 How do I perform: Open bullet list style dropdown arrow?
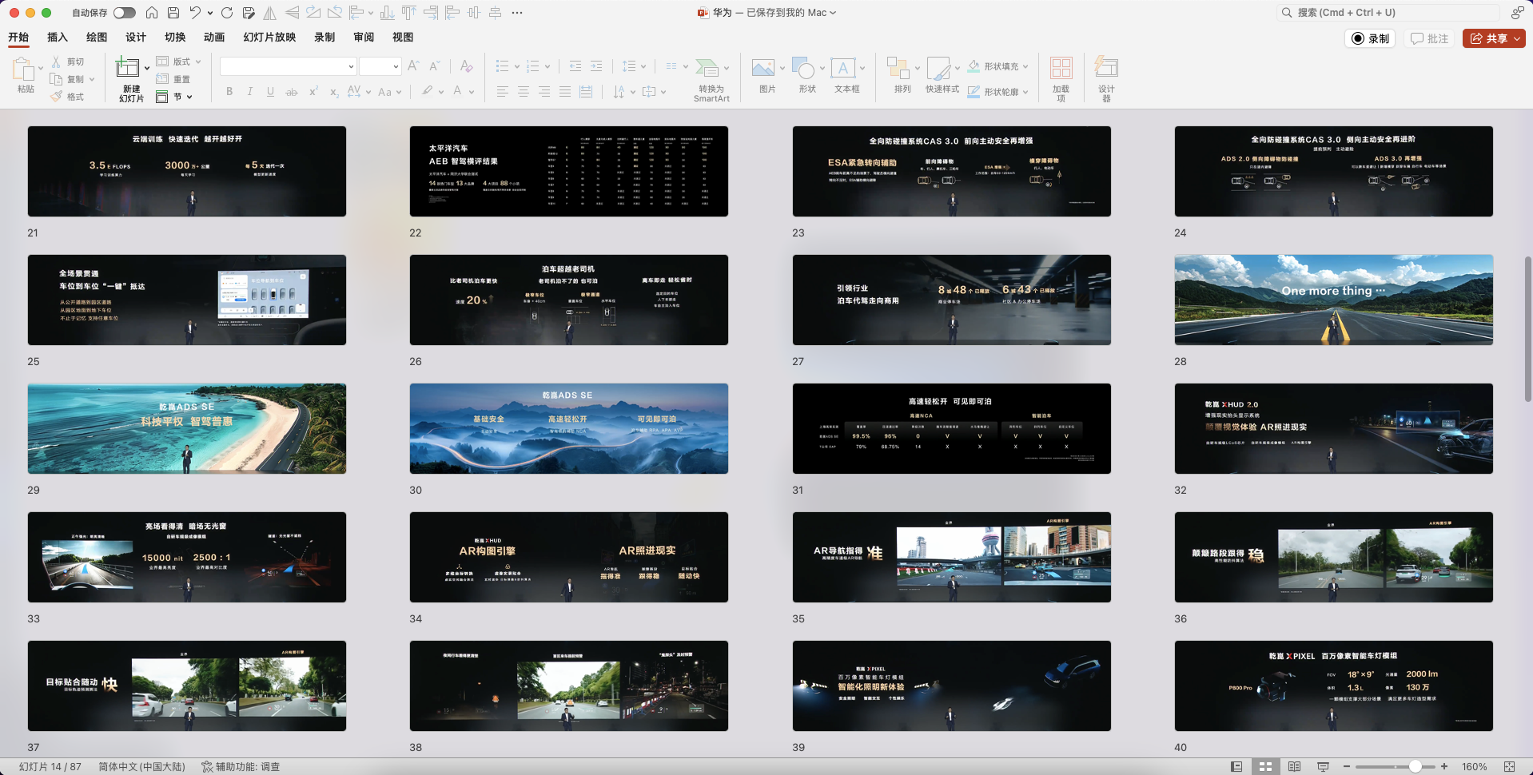tap(517, 66)
